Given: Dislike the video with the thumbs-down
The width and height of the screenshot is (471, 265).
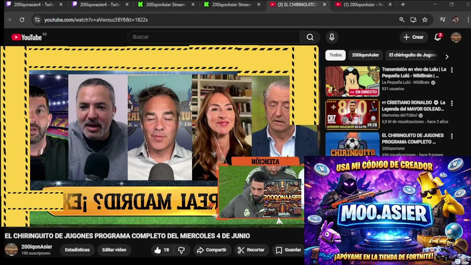Looking at the screenshot, I should 181,250.
